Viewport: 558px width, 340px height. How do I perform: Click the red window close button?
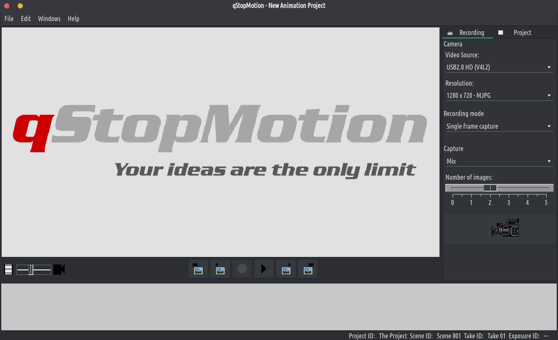[7, 6]
